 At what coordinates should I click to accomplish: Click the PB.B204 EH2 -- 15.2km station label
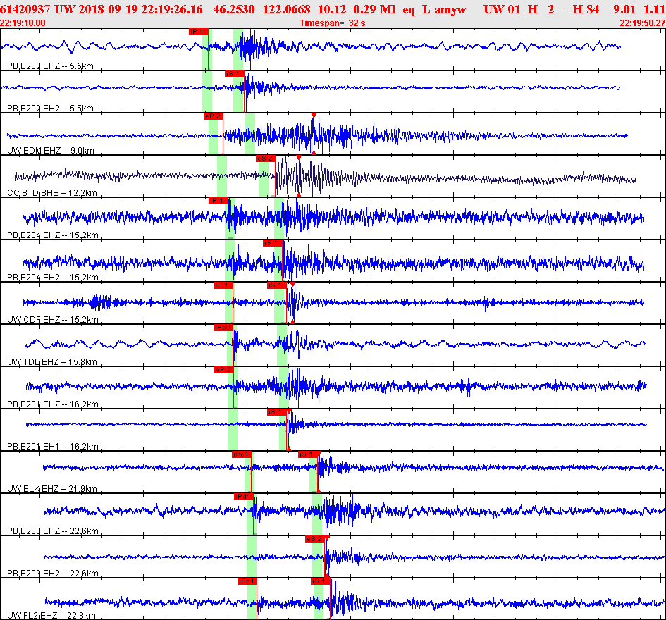[53, 278]
